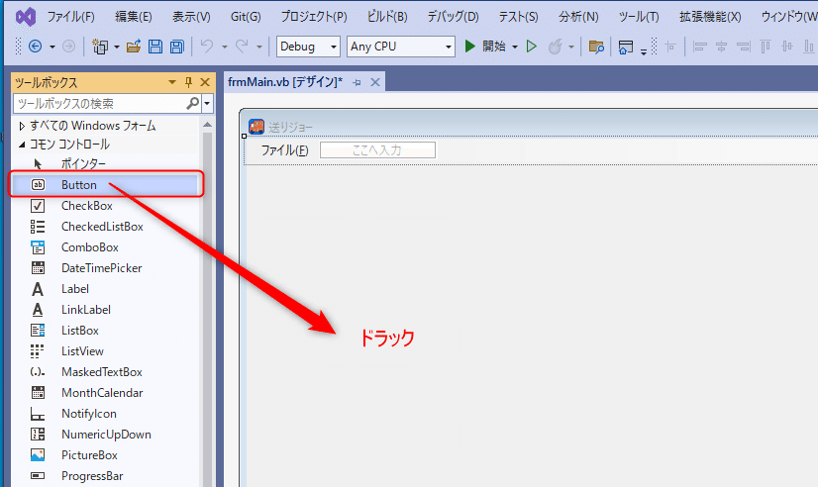This screenshot has width=818, height=487.
Task: Select the ComboBox control
Action: pos(104,247)
